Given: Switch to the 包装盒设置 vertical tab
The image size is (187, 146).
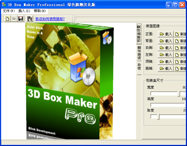Looking at the screenshot, I should [139, 34].
